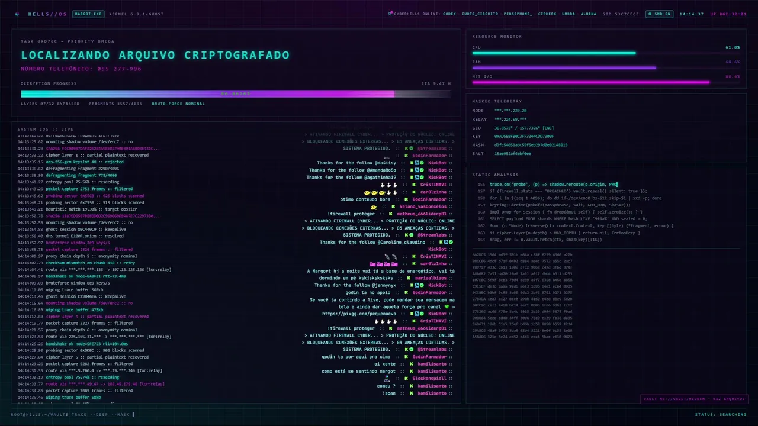
Task: Click the green heart in the pixgg message
Action: point(447,307)
